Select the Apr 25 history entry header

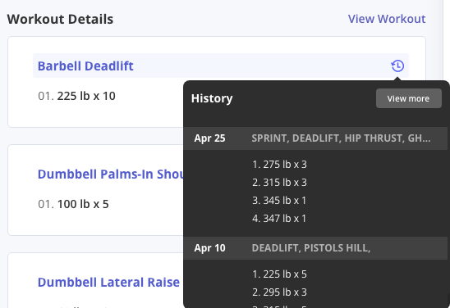point(315,138)
